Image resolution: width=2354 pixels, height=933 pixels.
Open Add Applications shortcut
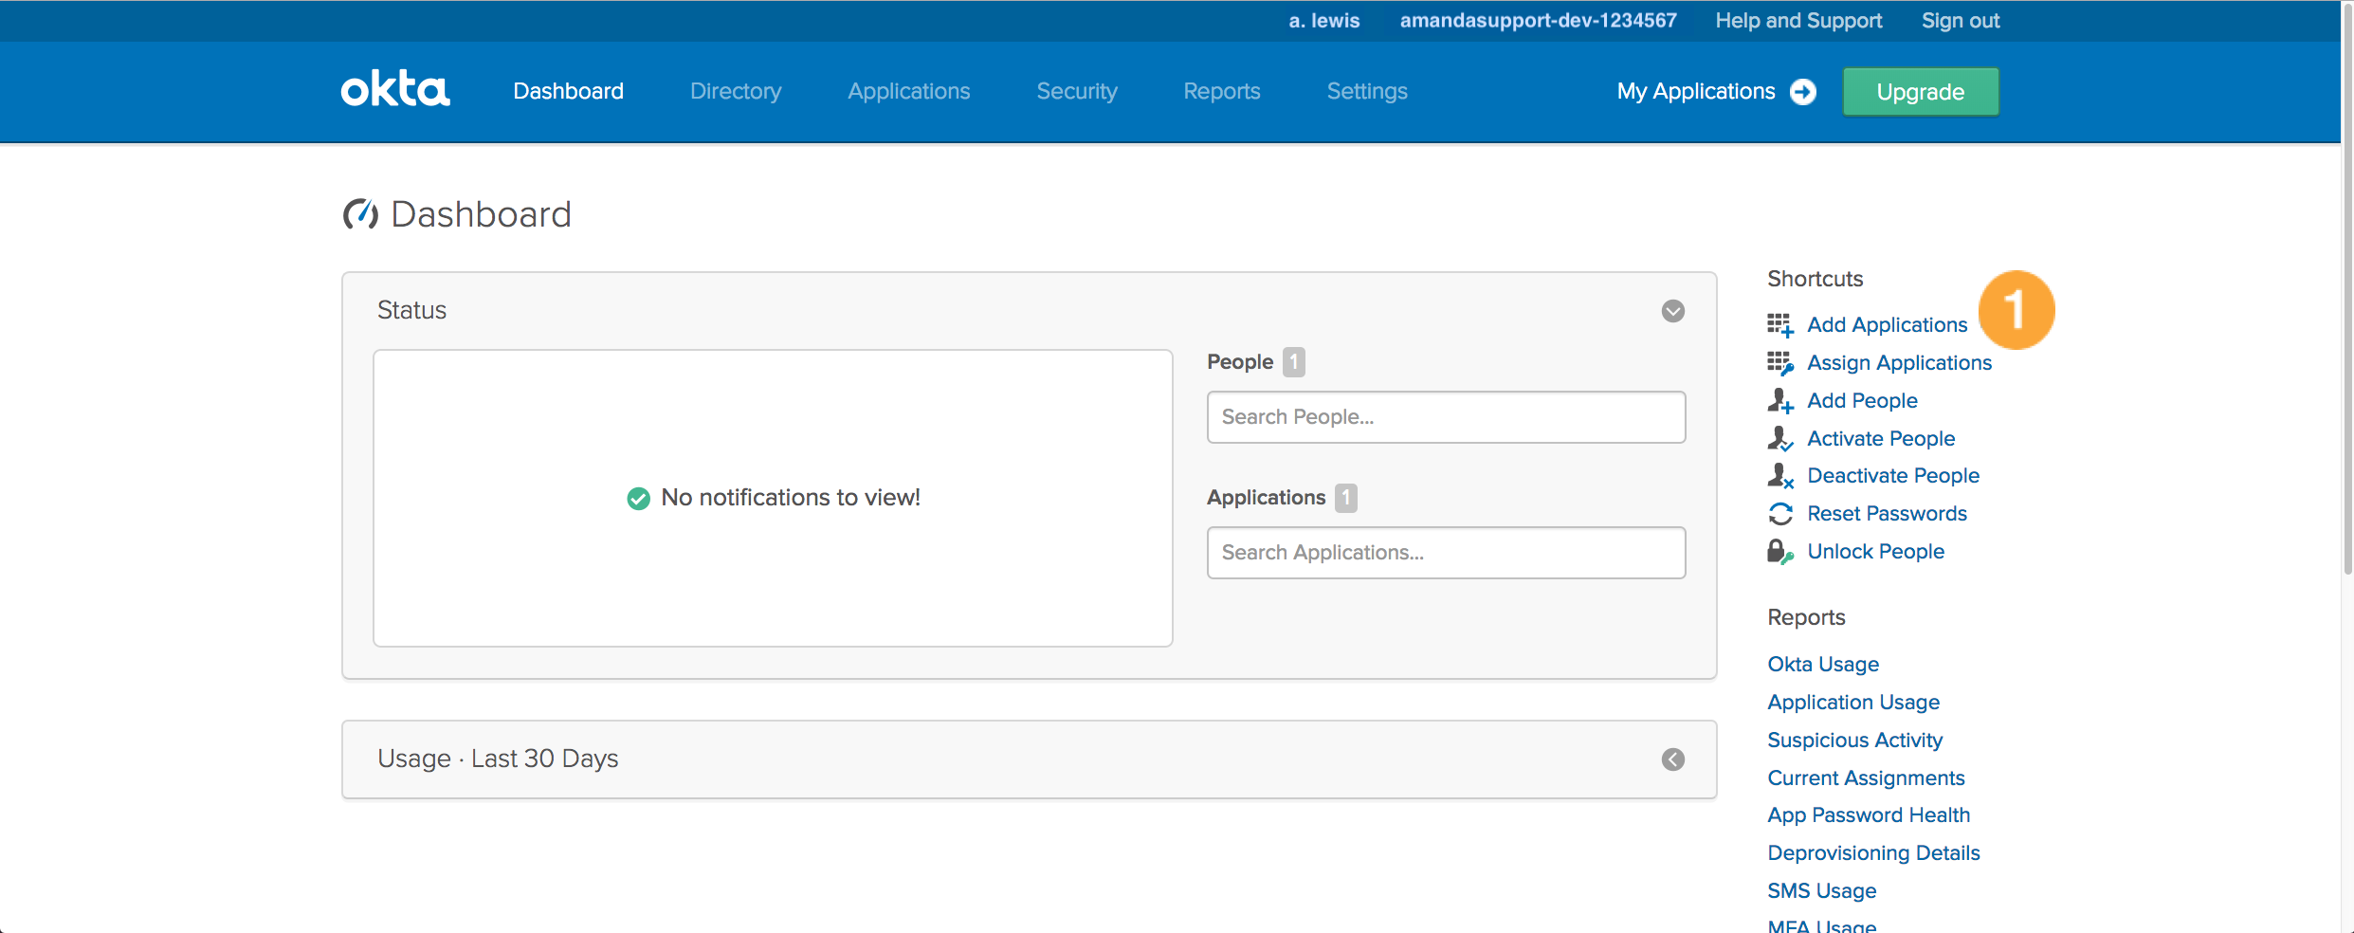click(x=1887, y=325)
